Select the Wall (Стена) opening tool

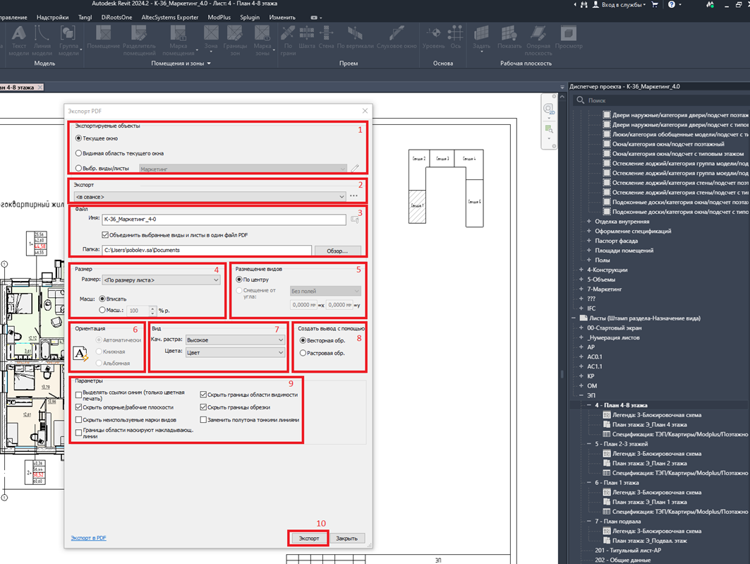(326, 37)
